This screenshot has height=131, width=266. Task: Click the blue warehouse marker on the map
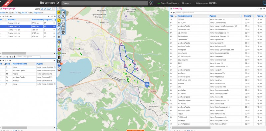[147, 84]
